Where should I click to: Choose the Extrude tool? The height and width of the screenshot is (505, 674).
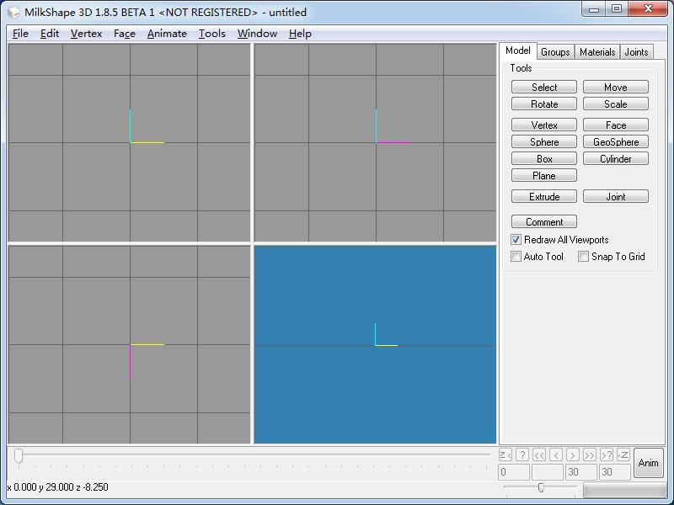click(544, 197)
